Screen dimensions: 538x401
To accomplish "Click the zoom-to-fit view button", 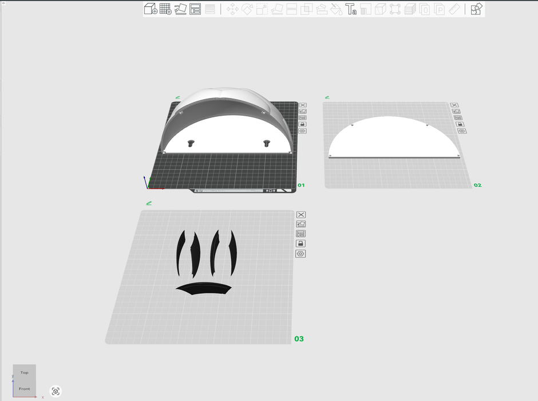I will pos(56,391).
